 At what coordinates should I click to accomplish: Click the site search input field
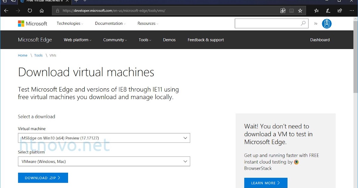(272, 23)
